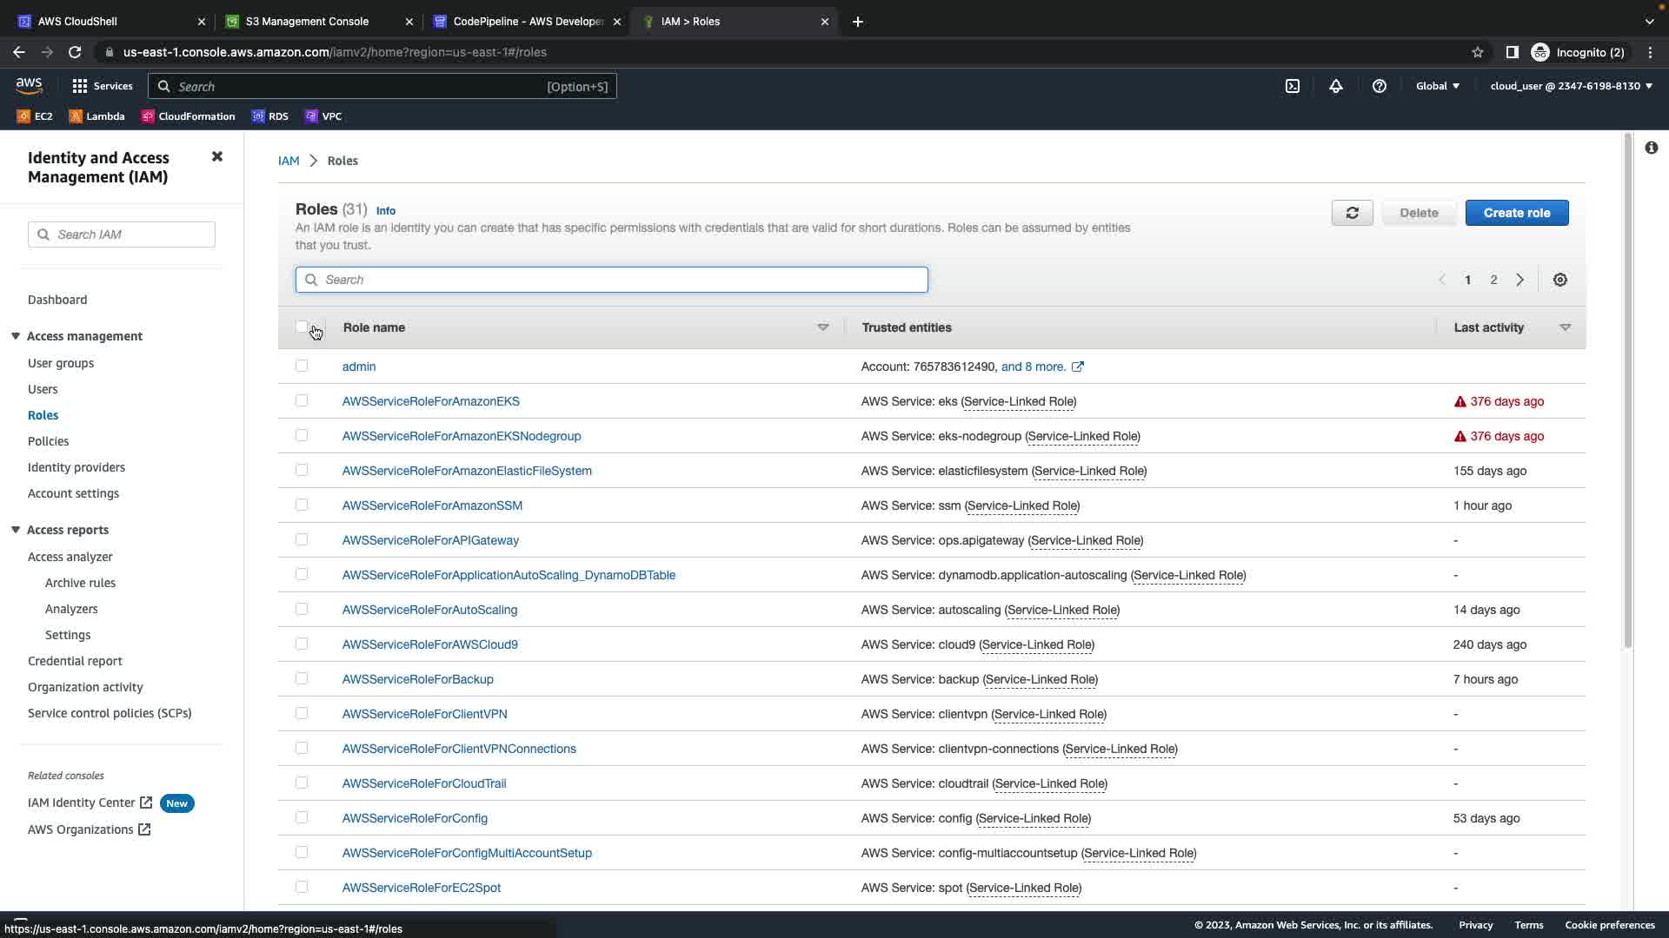Tick the AWSServiceRoleForBackup row checkbox
This screenshot has width=1669, height=938.
(302, 678)
